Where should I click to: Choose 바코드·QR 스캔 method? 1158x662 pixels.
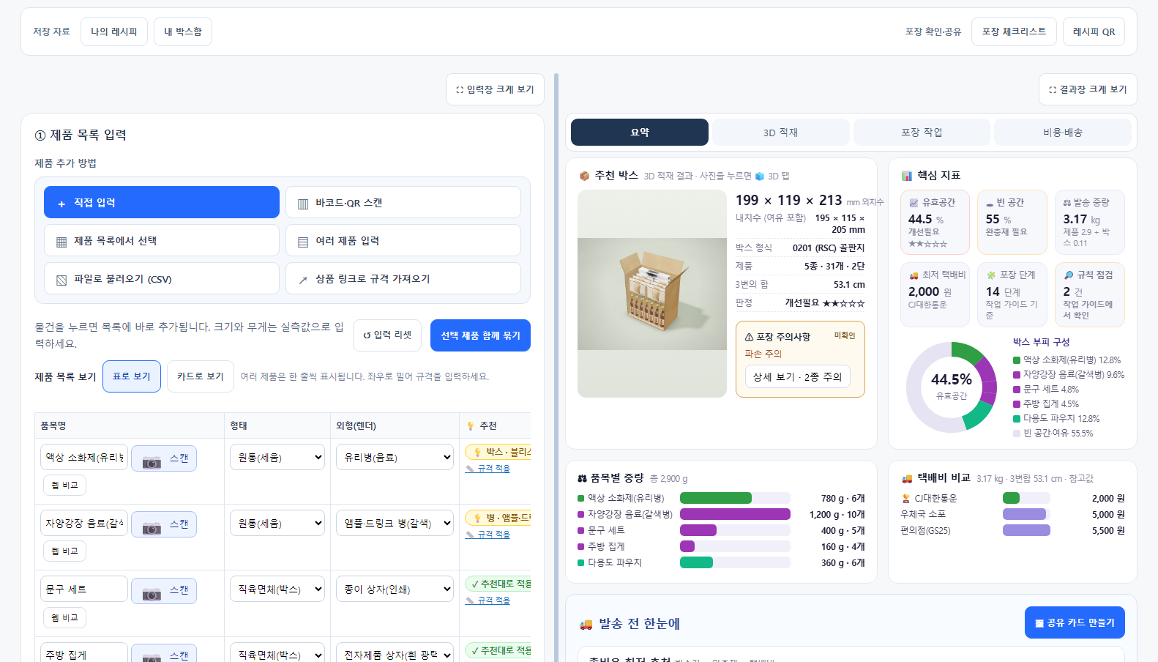403,202
